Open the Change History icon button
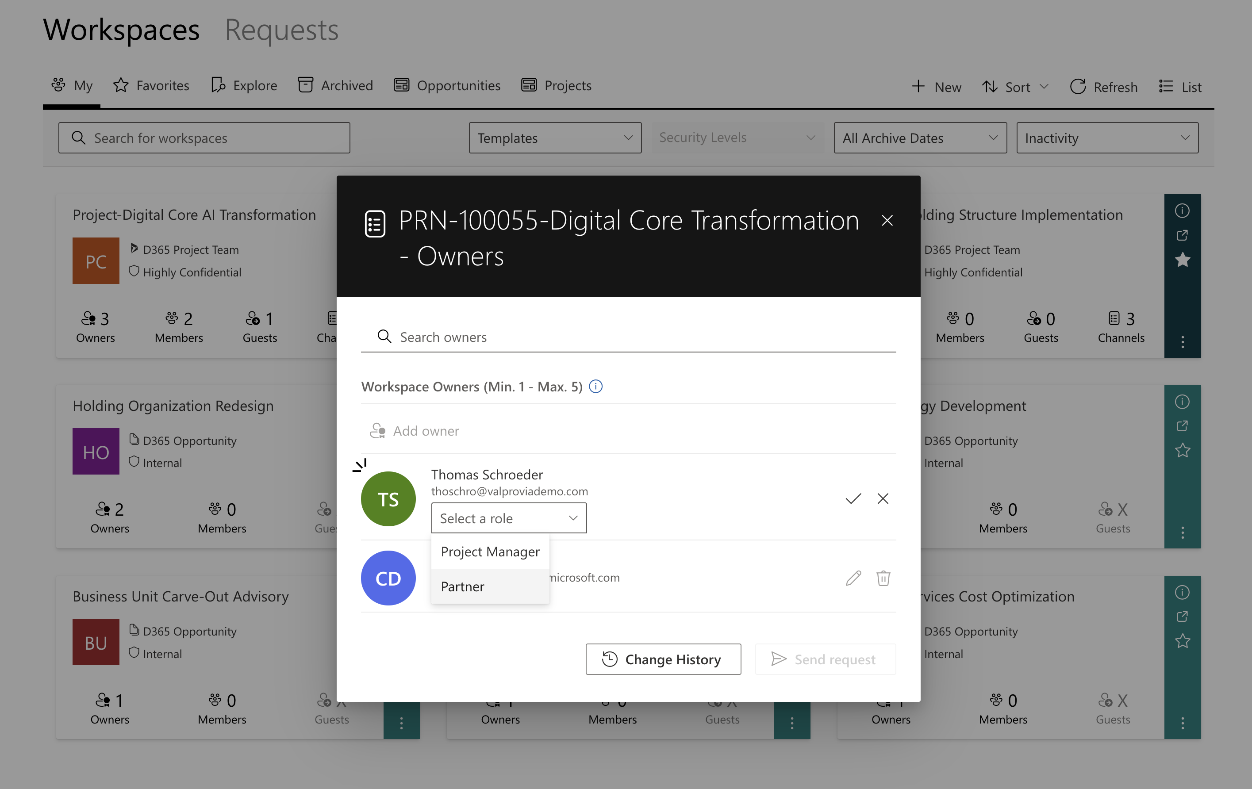Screen dimensions: 1252x789 pyautogui.click(x=611, y=659)
